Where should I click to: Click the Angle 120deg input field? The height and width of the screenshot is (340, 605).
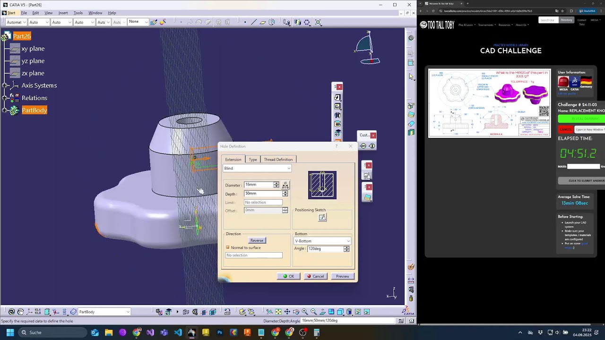point(325,249)
